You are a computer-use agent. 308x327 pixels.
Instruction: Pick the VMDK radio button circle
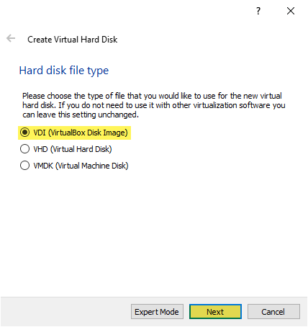pos(24,166)
